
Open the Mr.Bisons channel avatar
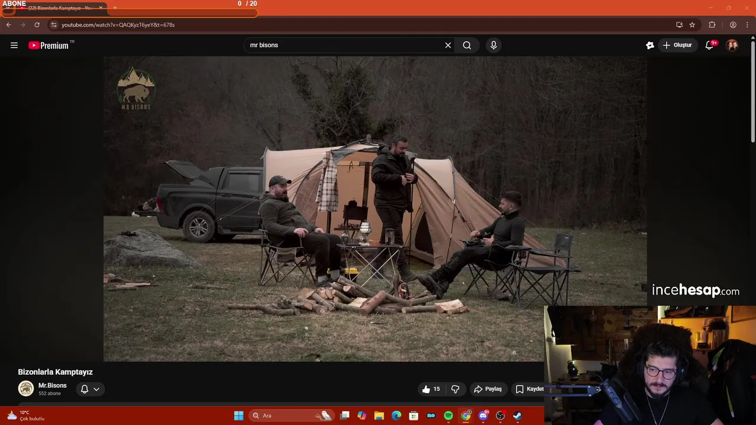click(x=26, y=388)
